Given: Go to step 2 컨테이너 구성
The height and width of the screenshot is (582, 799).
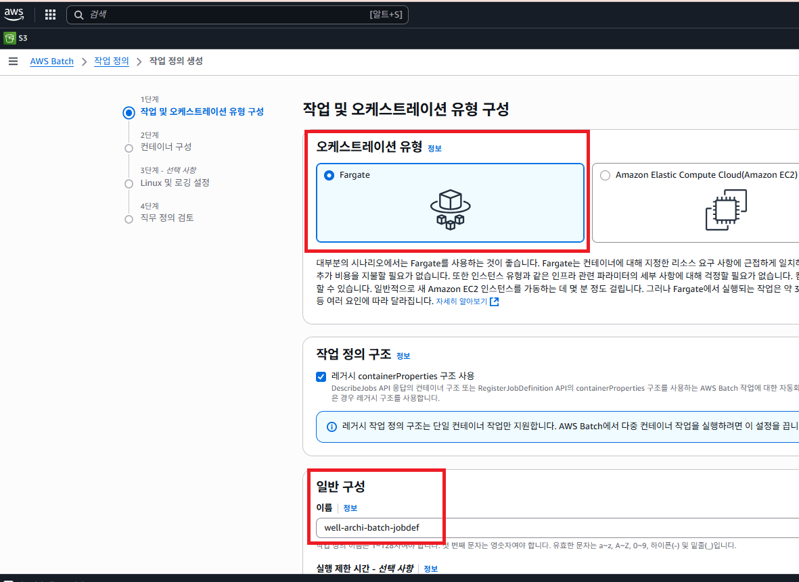Looking at the screenshot, I should pyautogui.click(x=166, y=147).
